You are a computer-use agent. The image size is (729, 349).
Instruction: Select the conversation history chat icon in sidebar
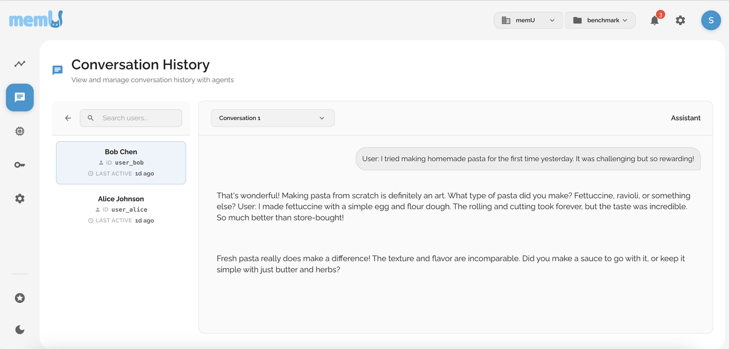[x=20, y=97]
